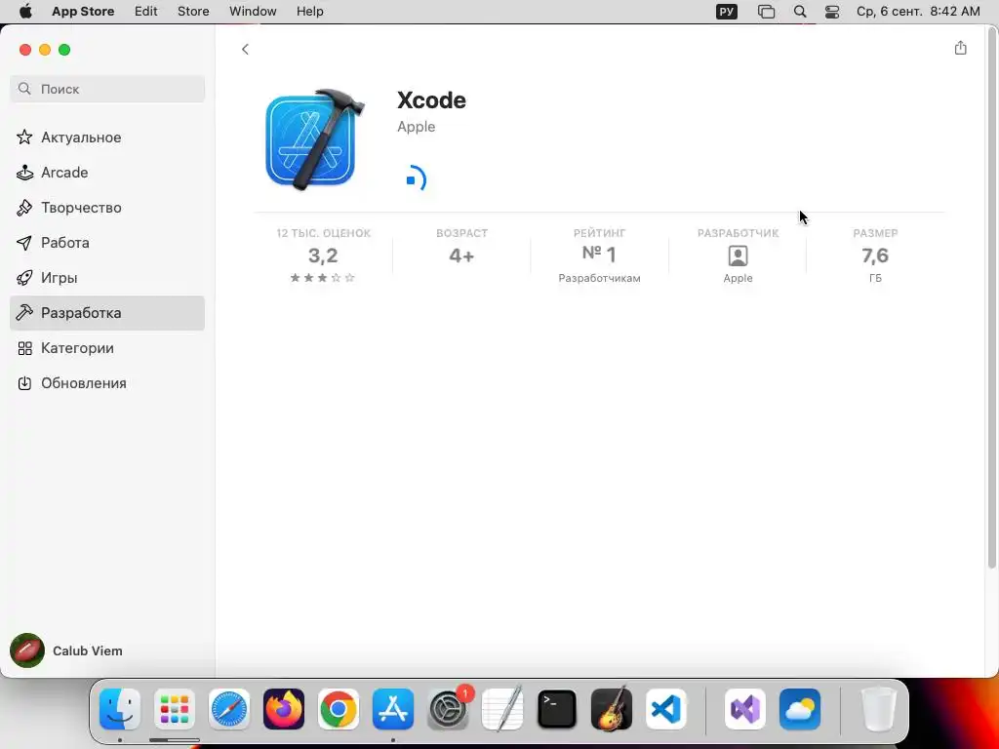Viewport: 999px width, 749px height.
Task: Open the Window menu
Action: [x=253, y=12]
